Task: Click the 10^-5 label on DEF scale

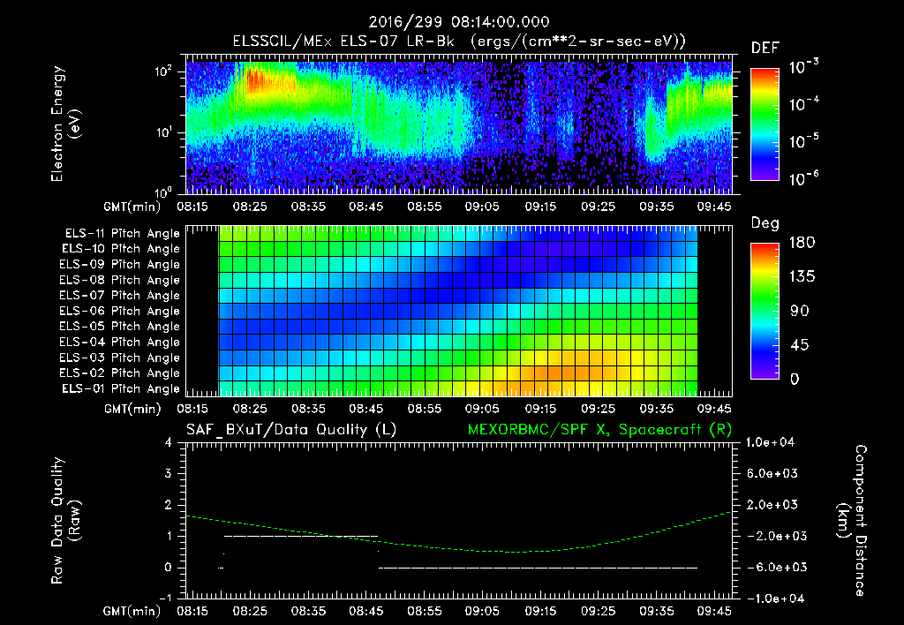Action: point(803,140)
